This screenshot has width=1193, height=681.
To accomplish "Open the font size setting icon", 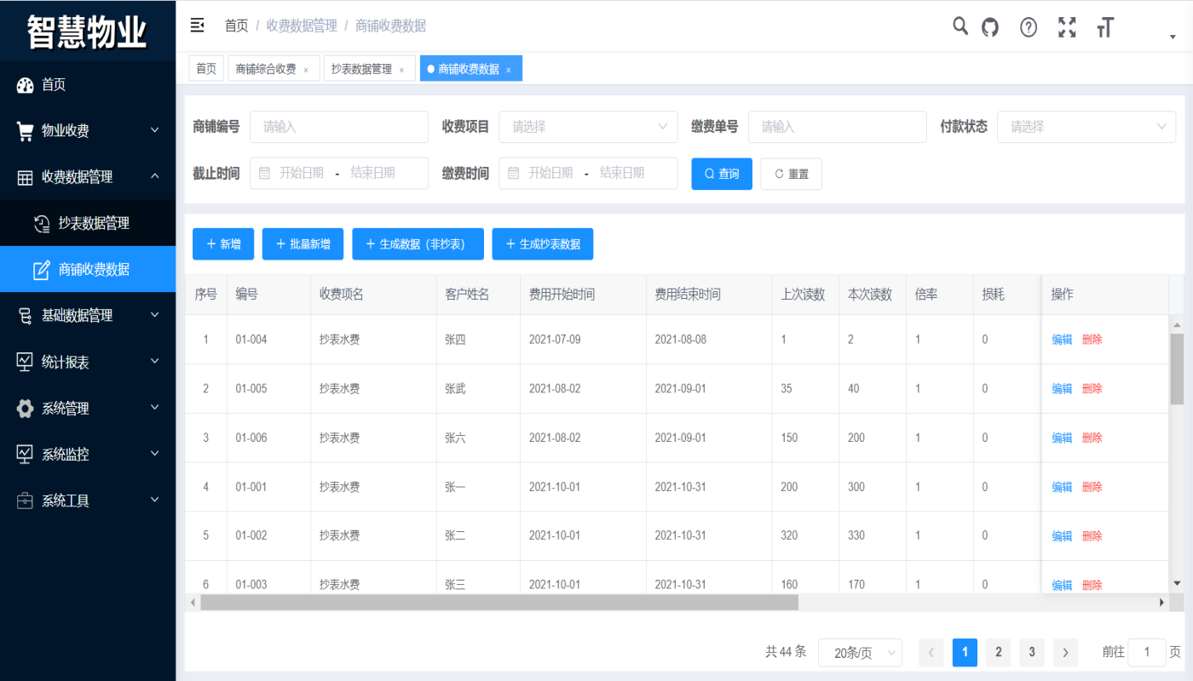I will point(1105,27).
